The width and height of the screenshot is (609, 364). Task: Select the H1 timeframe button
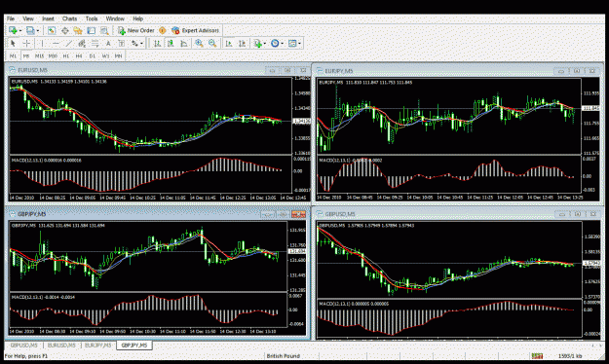pos(66,56)
